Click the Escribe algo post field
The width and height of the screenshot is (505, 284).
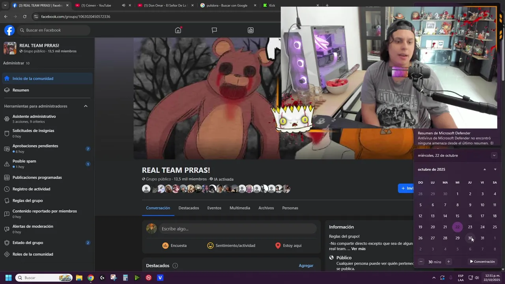pyautogui.click(x=238, y=229)
